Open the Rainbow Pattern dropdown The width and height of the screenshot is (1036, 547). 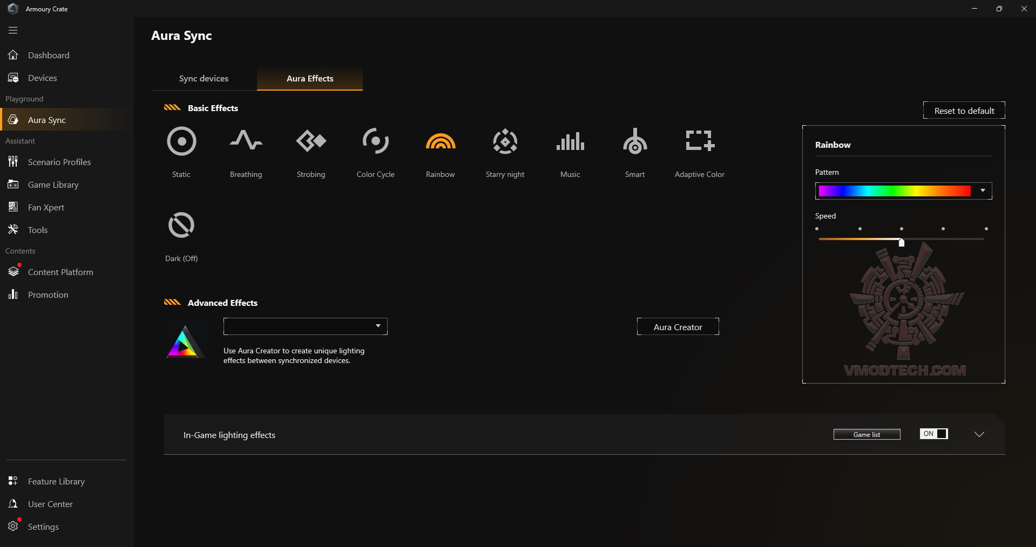coord(903,190)
